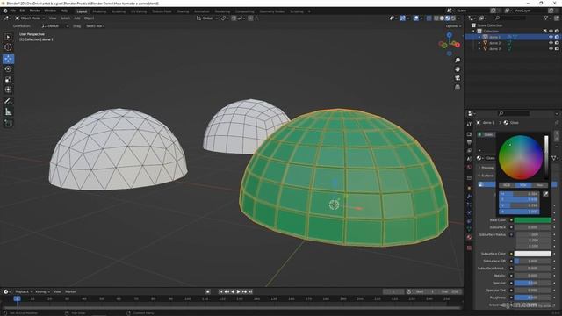The width and height of the screenshot is (562, 316).
Task: Click the Blender logo menu icon
Action: (5, 11)
